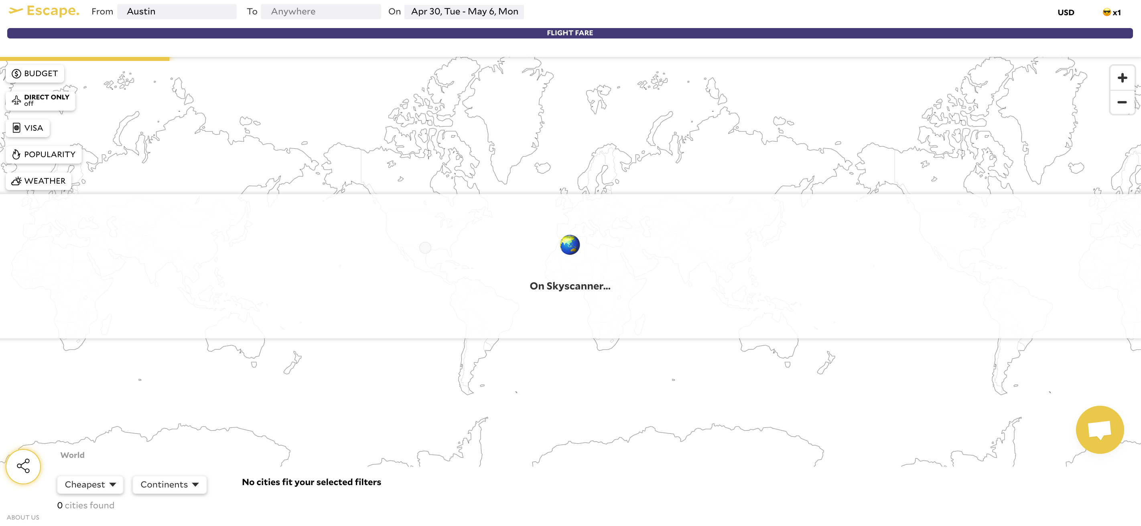Screen dimensions: 1141x526
Task: Click the share icon button
Action: click(23, 466)
